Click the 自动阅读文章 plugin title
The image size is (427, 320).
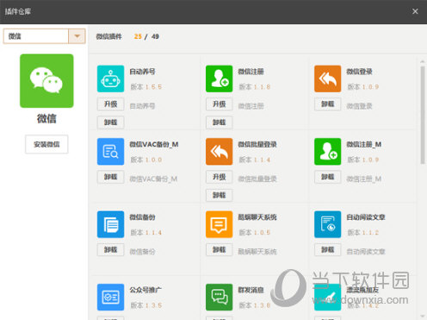366,217
